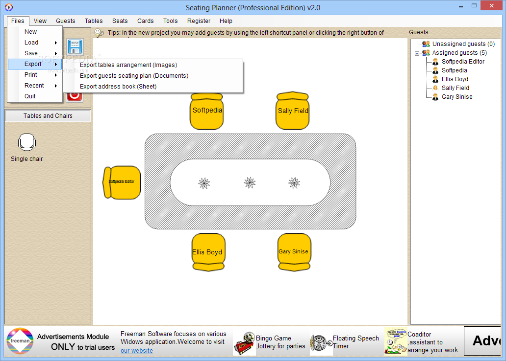Click the tips lightbulb icon

[x=99, y=33]
